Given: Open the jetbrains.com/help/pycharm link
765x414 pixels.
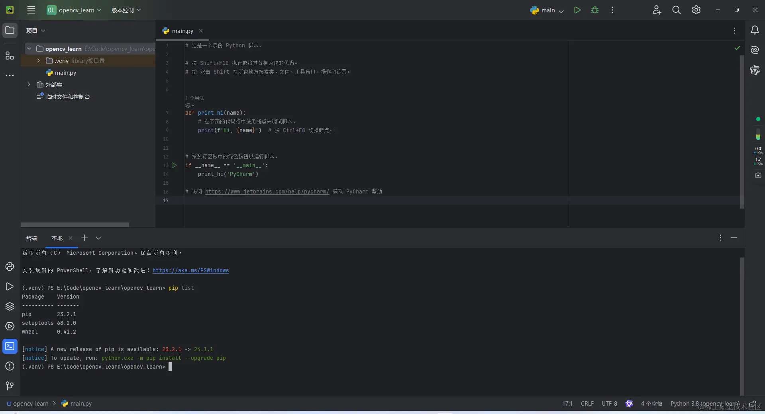Looking at the screenshot, I should coord(267,191).
